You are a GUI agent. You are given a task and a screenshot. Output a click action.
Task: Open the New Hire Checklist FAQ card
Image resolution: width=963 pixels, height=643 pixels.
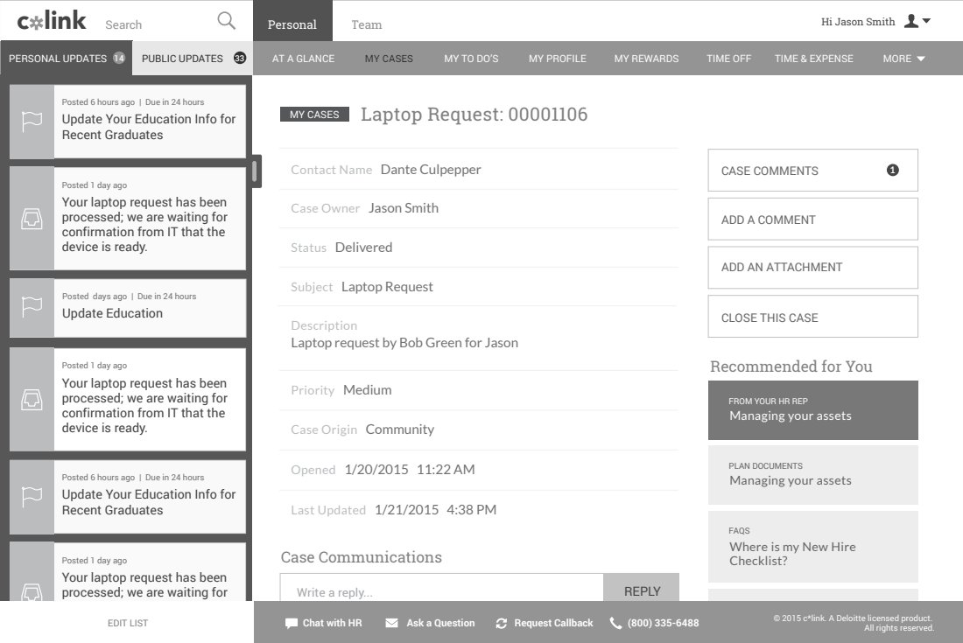coord(812,547)
